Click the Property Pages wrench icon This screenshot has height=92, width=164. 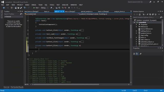click(140, 54)
